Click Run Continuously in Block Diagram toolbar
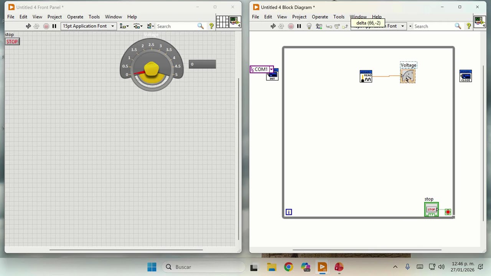Screen dimensions: 491x276 click(282, 26)
